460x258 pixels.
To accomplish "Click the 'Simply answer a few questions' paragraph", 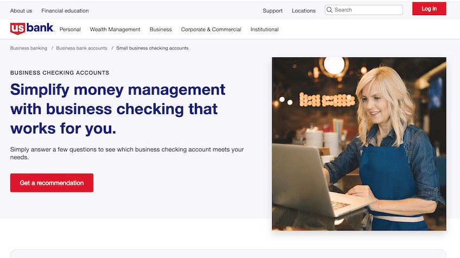I will tap(127, 153).
